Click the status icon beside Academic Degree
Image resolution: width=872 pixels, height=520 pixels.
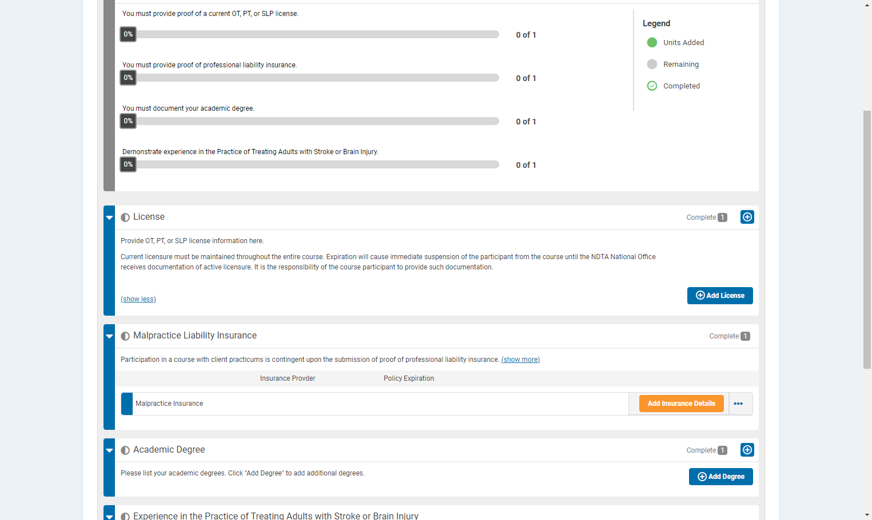click(125, 450)
